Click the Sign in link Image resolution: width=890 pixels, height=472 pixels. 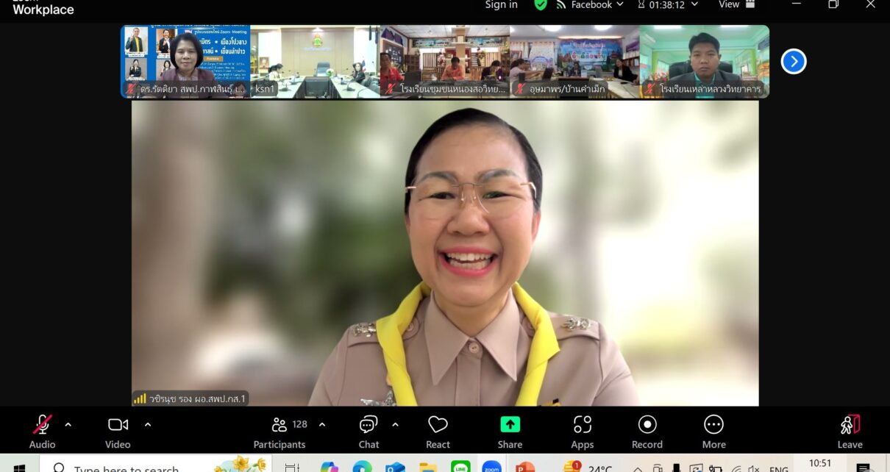(501, 5)
